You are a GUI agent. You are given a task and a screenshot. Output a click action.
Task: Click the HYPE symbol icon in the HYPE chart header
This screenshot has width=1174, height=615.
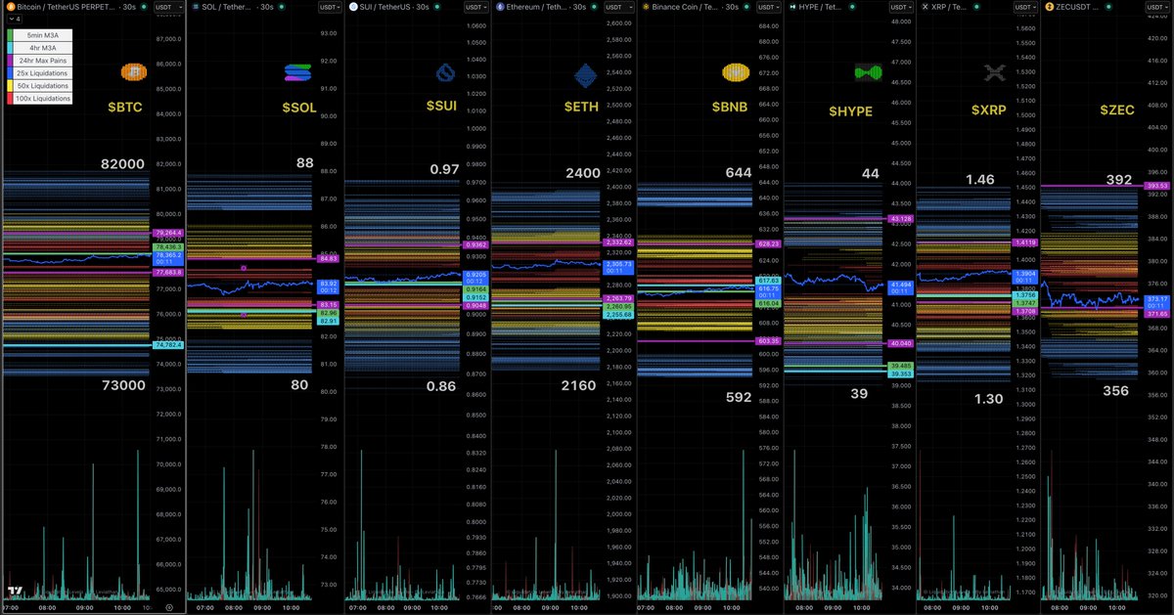pos(792,6)
